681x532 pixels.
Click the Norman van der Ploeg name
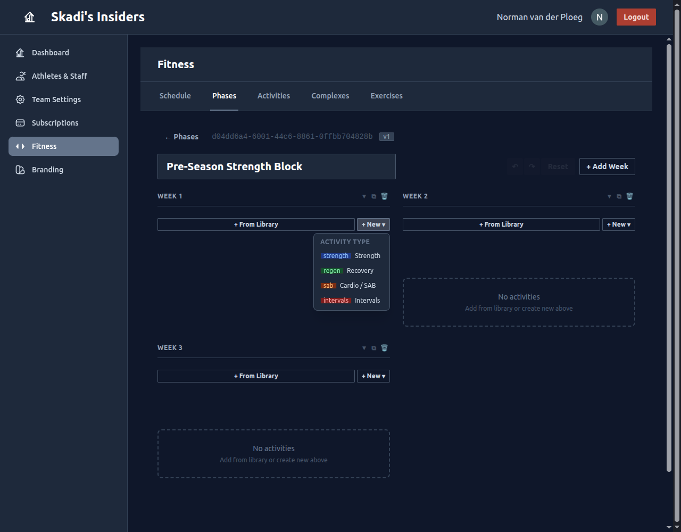tap(539, 17)
